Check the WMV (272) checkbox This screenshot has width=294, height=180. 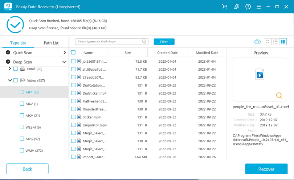click(22, 150)
